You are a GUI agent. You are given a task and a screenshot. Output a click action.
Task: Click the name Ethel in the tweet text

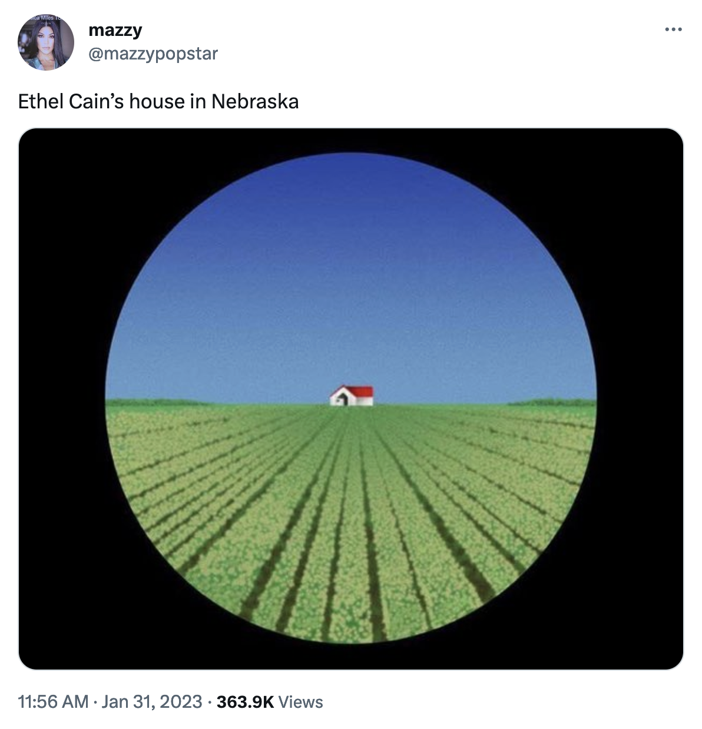(x=41, y=101)
